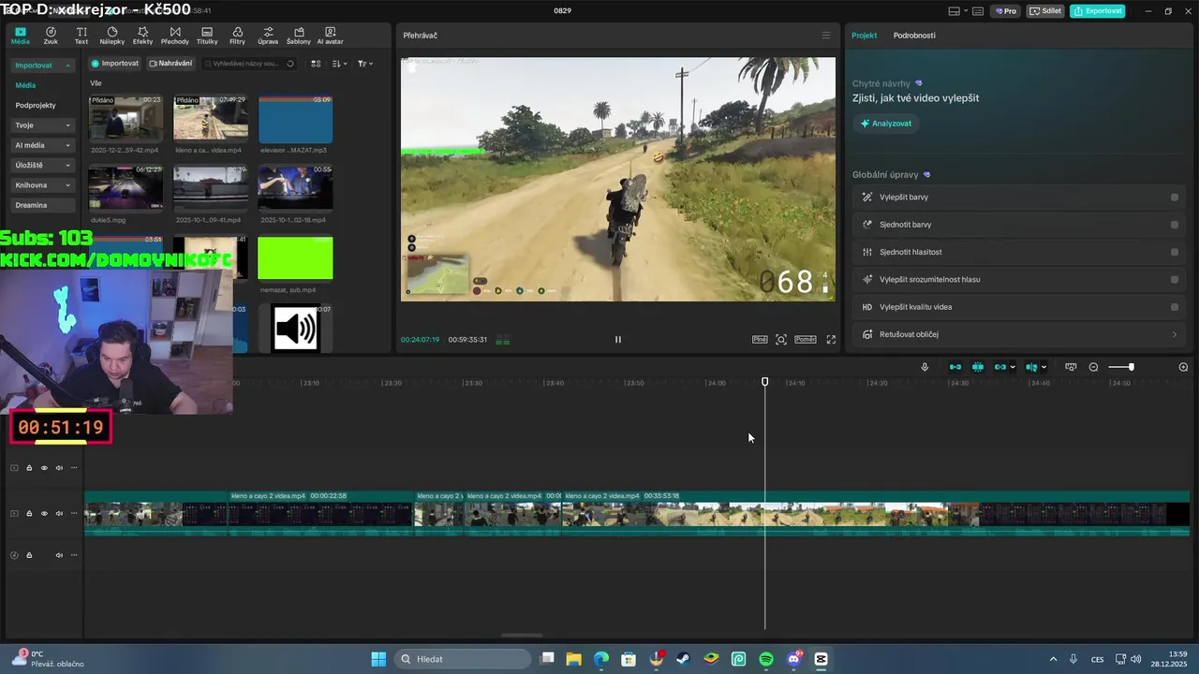Click the screenshot frame icon under the player

click(x=781, y=340)
